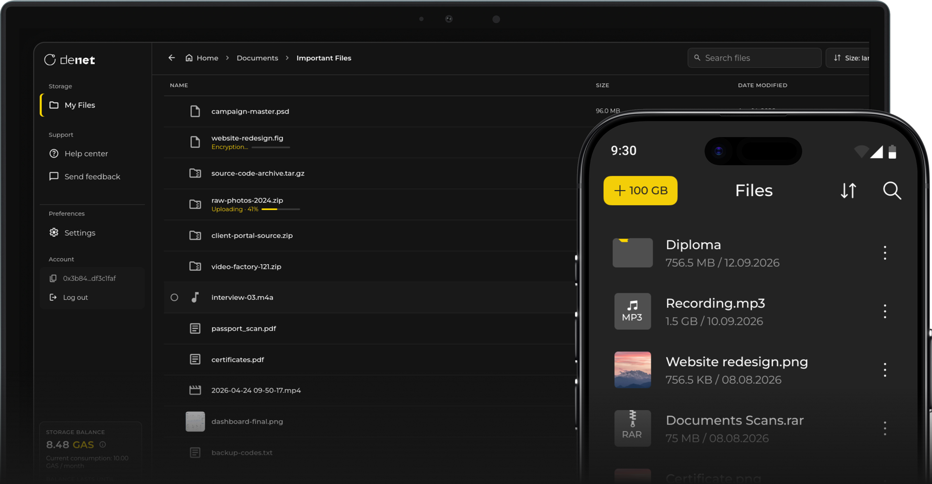Viewport: 932px width, 484px height.
Task: Tap the Recording.mp3 MP3 icon
Action: coord(632,311)
